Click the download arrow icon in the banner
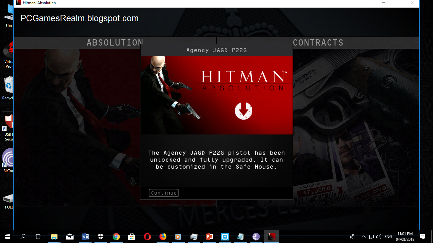This screenshot has width=433, height=243. pyautogui.click(x=243, y=111)
